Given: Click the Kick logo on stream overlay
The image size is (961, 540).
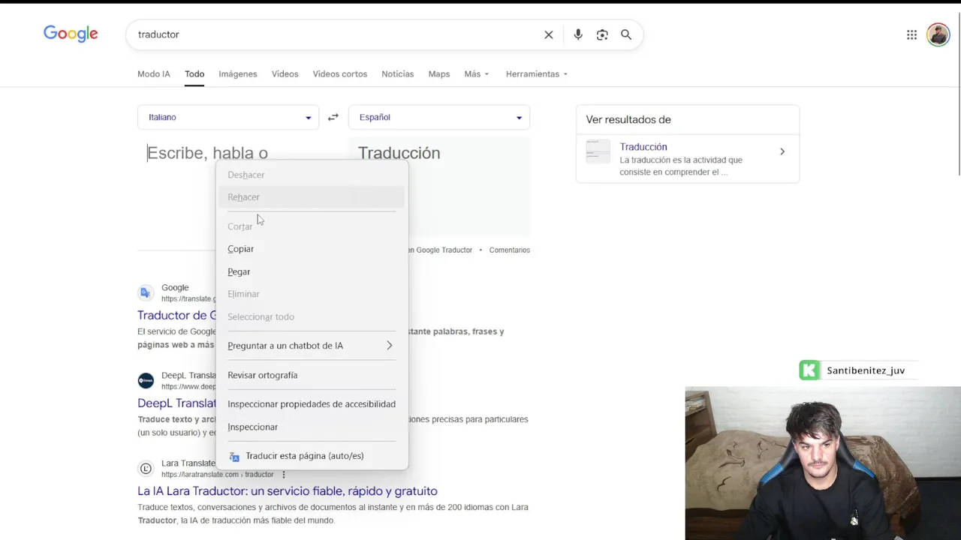Looking at the screenshot, I should [x=809, y=370].
